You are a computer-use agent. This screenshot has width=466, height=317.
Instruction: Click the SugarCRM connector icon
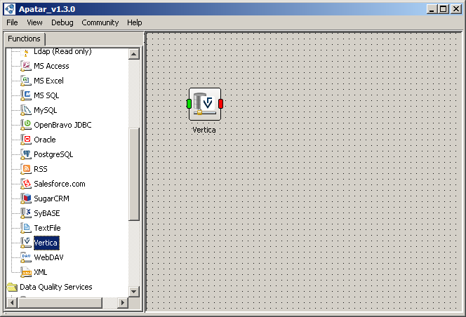pyautogui.click(x=26, y=198)
